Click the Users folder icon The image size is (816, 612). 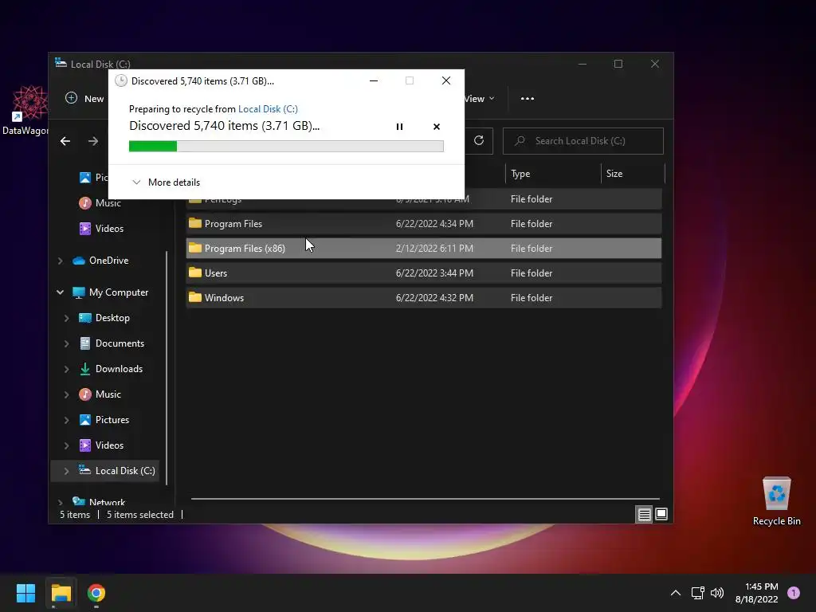pos(195,273)
